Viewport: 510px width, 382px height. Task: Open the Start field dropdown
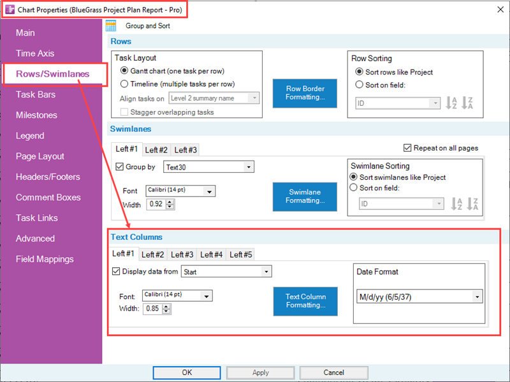click(x=268, y=271)
